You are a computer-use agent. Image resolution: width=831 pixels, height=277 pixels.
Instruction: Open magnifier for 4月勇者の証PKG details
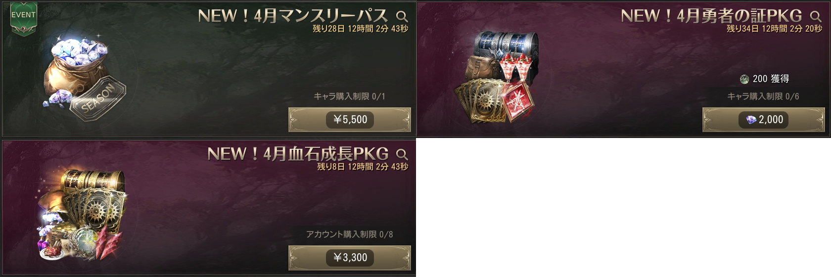pos(816,17)
